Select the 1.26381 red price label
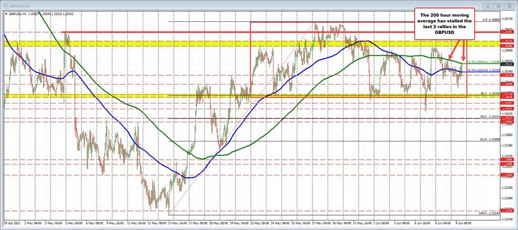518x230 pixels. [508, 32]
